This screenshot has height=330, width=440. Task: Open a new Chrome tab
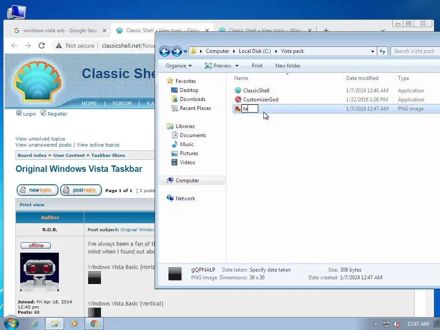point(326,30)
